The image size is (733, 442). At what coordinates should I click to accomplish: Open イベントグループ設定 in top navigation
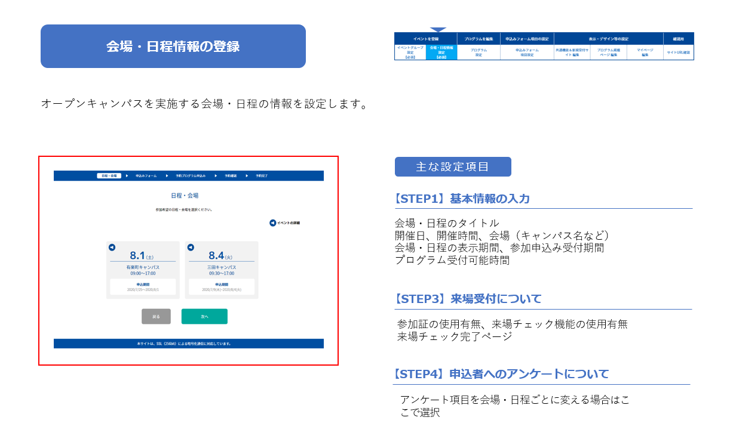click(410, 52)
